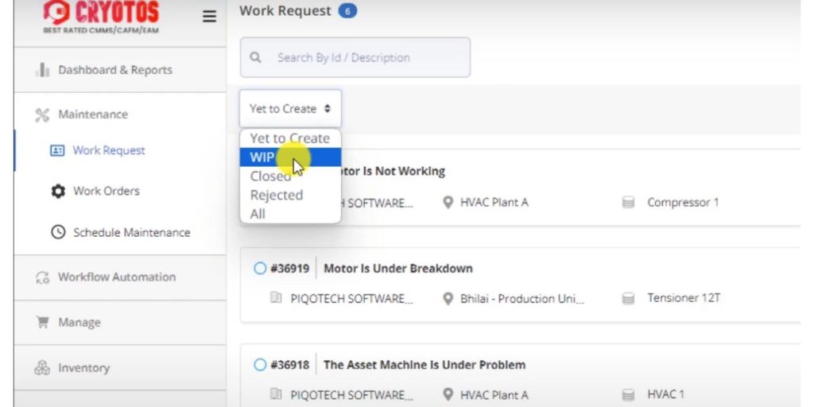The width and height of the screenshot is (814, 407).
Task: Select the radio button for request #36919
Action: coord(260,269)
